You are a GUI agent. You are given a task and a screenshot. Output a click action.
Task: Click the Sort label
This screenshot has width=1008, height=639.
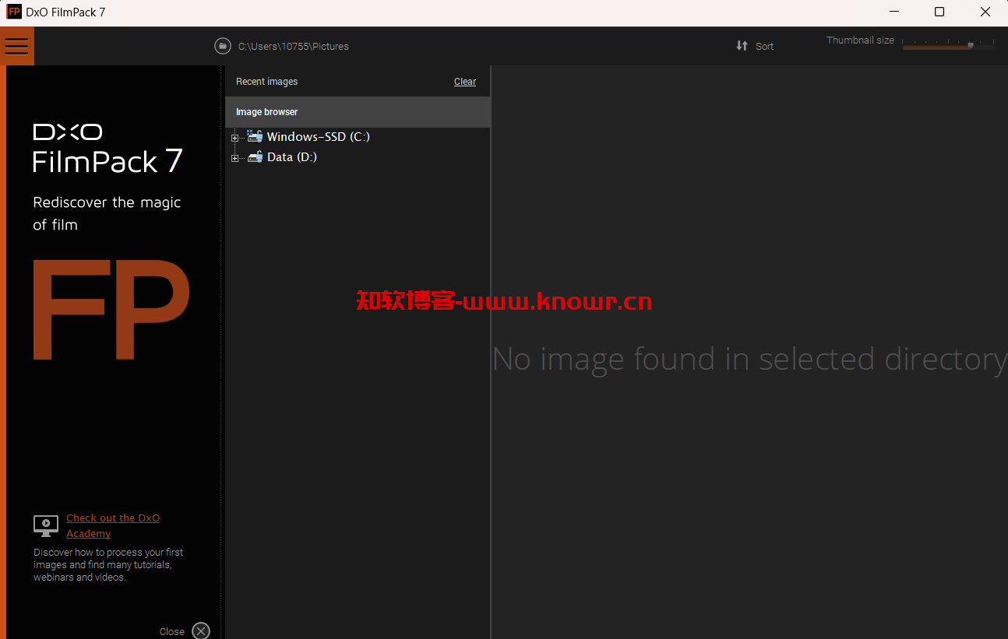(x=765, y=46)
